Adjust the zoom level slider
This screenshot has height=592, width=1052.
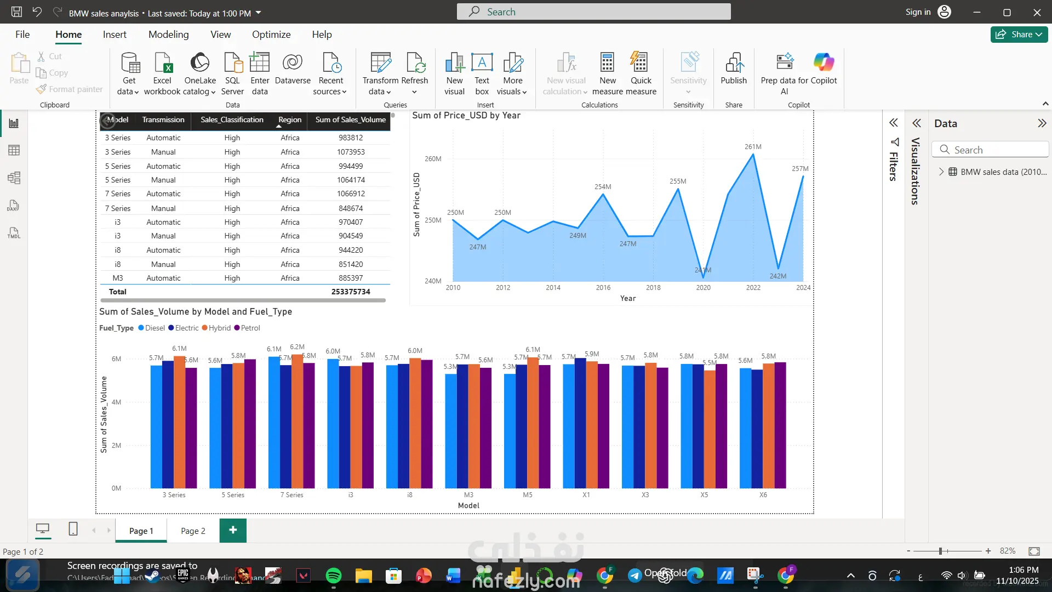pos(940,551)
